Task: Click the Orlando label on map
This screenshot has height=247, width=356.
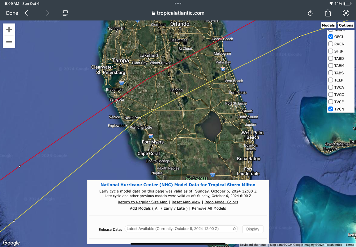Action: 180,24
